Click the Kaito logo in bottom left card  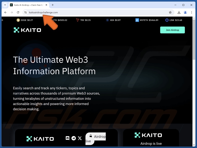point(40,139)
